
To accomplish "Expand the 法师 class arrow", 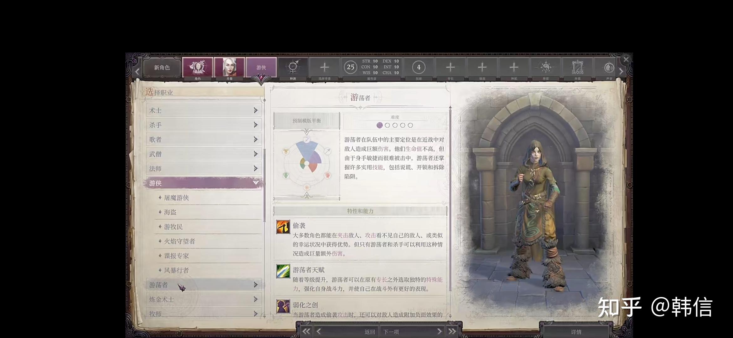I will [256, 168].
